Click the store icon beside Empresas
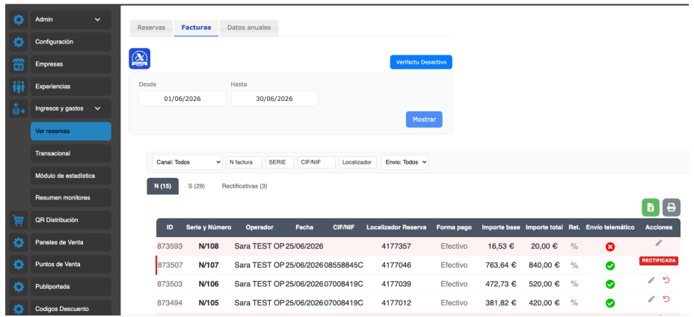This screenshot has width=694, height=317. (18, 64)
